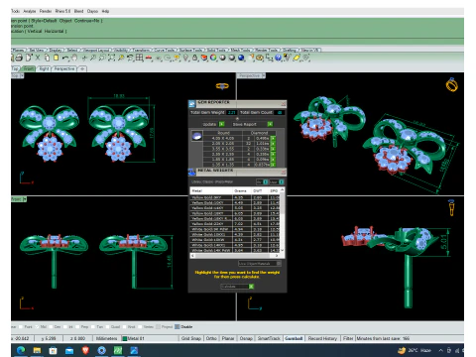This screenshot has width=476, height=357.
Task: Click the Filter status bar pane
Action: (348, 338)
